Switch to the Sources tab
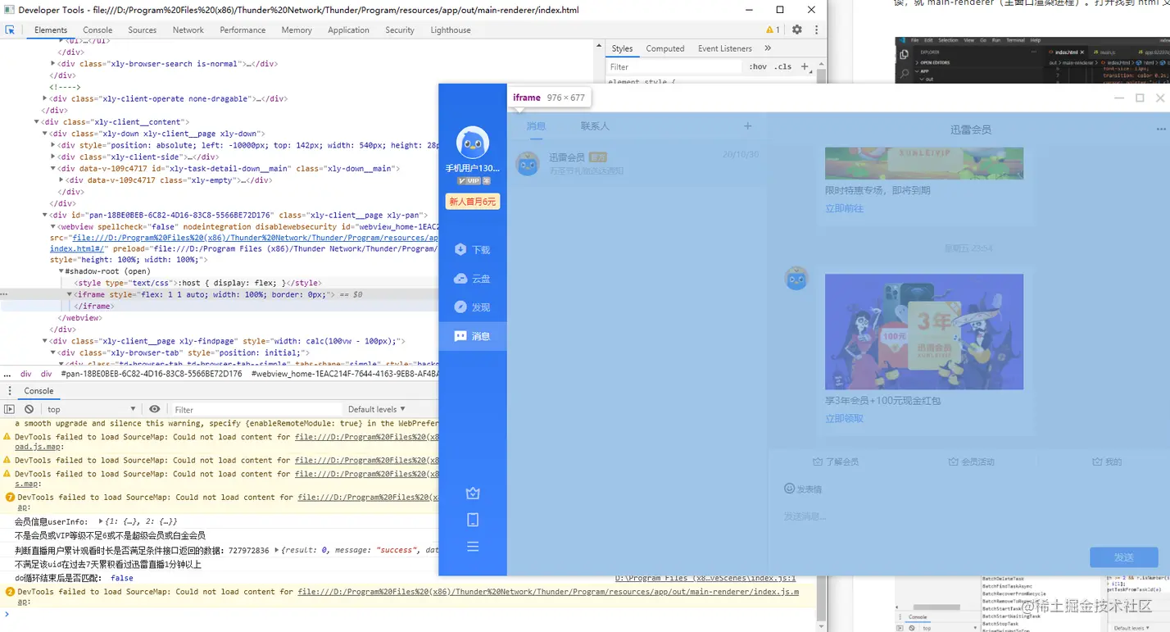 click(142, 30)
